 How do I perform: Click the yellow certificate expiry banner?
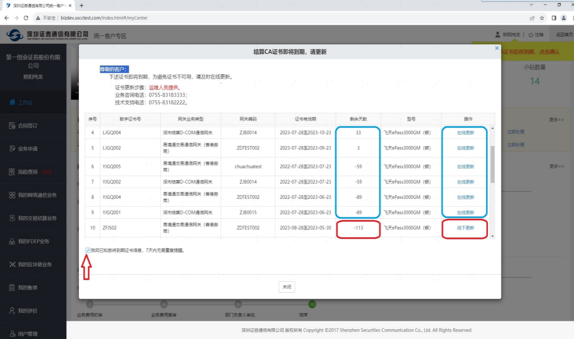point(536,52)
